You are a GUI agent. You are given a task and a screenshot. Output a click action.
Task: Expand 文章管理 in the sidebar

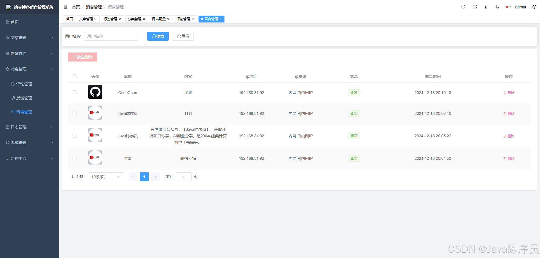(x=30, y=38)
